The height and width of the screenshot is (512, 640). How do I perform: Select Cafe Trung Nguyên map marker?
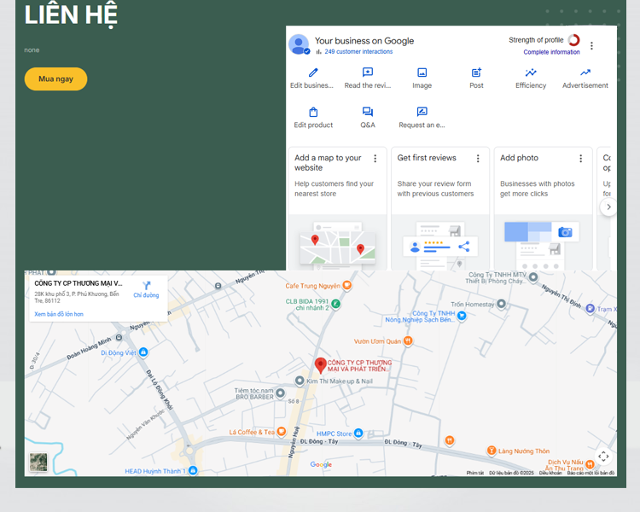(347, 285)
